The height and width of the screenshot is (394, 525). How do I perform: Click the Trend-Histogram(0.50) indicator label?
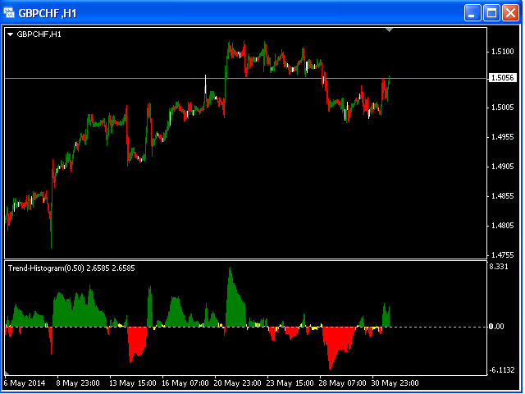pos(46,268)
